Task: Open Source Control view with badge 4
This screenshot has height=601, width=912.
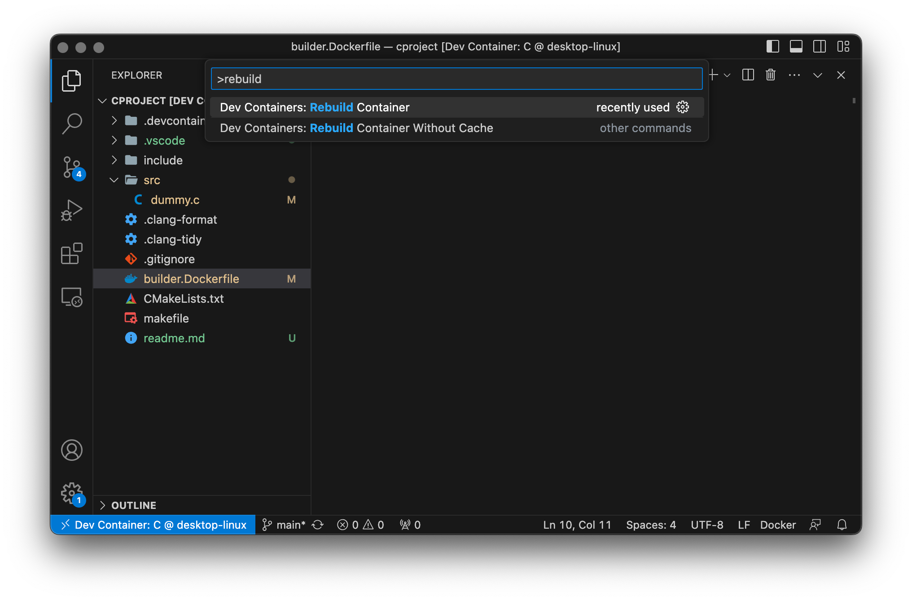Action: pos(72,167)
